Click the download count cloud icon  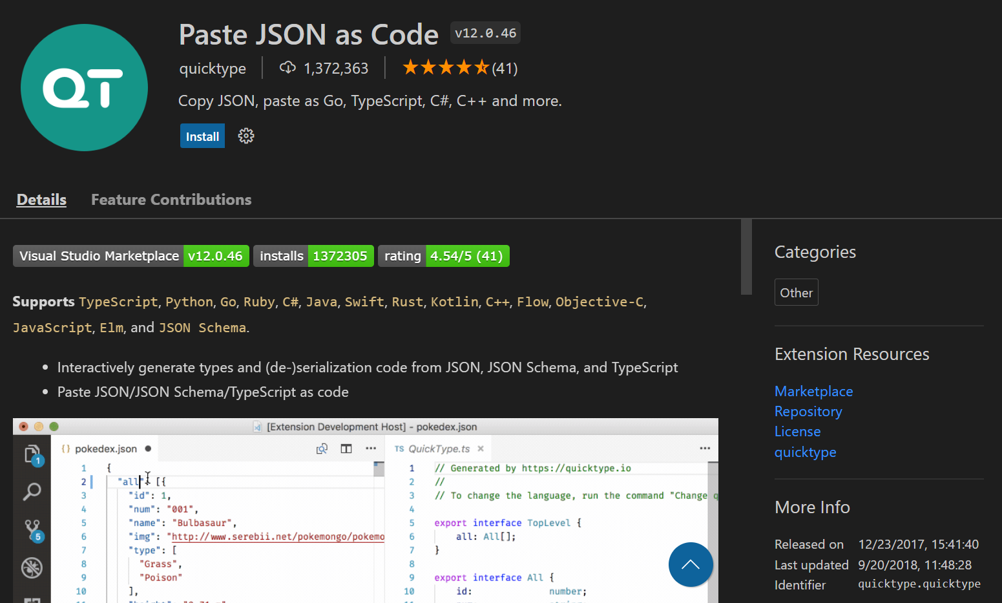click(x=287, y=67)
